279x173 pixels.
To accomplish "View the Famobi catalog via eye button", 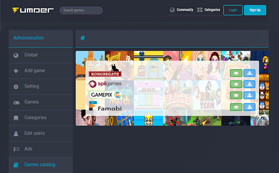I will (236, 107).
